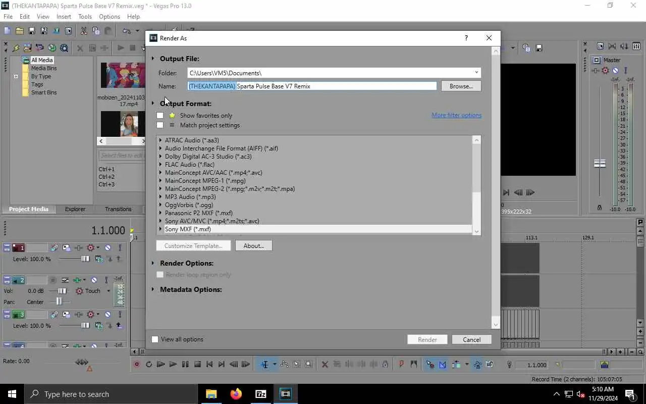Mute video track 1

point(107,248)
